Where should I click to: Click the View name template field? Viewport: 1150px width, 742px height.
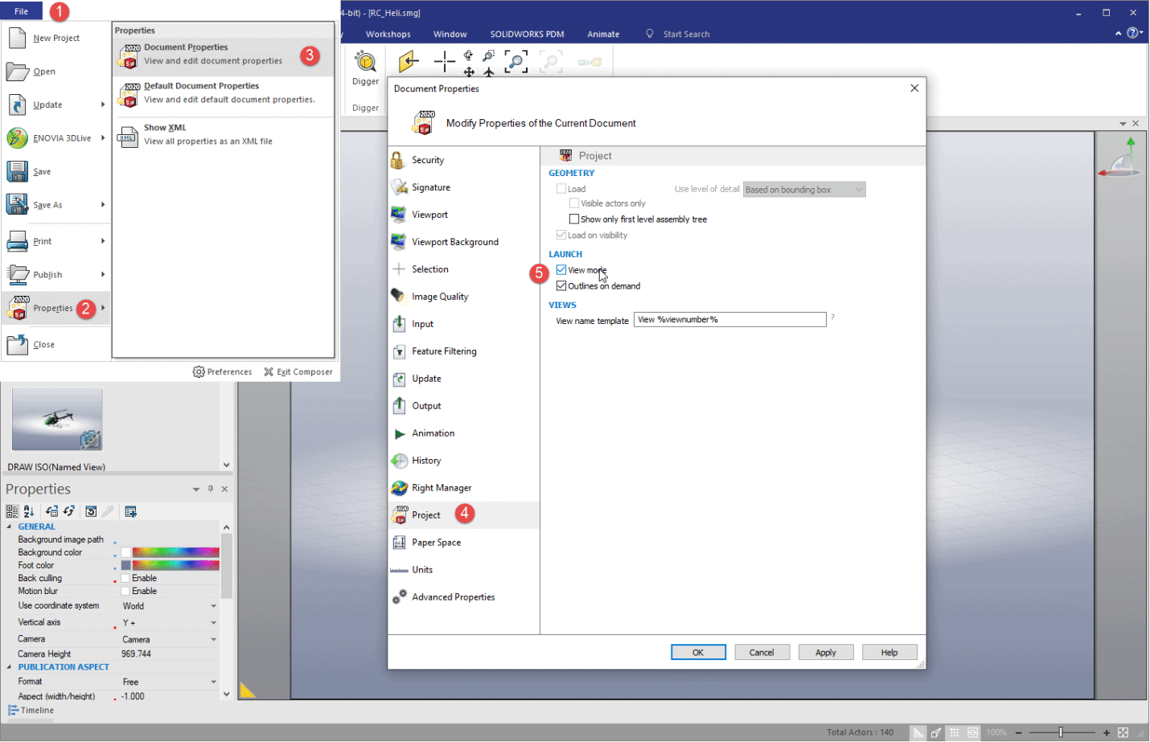(729, 320)
